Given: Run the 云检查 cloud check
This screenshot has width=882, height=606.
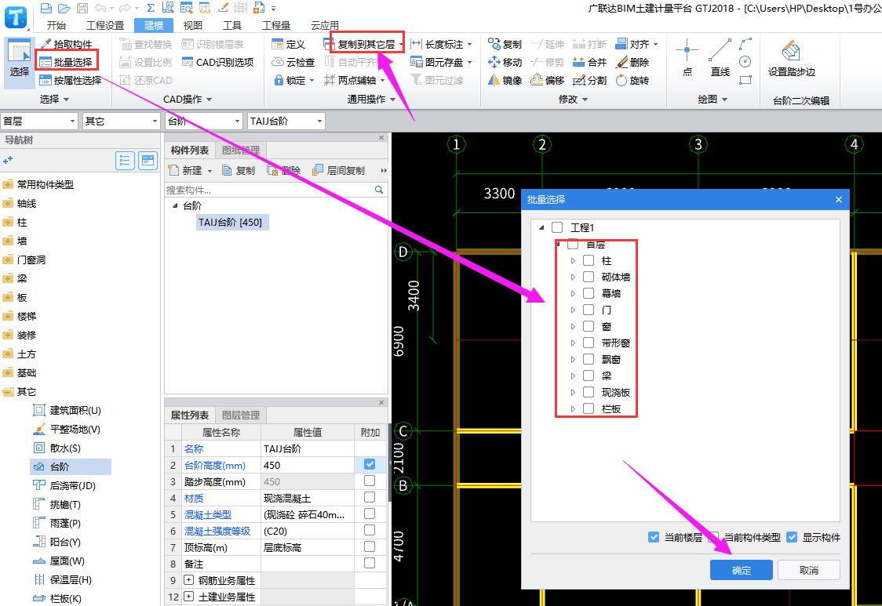Looking at the screenshot, I should click(x=293, y=62).
